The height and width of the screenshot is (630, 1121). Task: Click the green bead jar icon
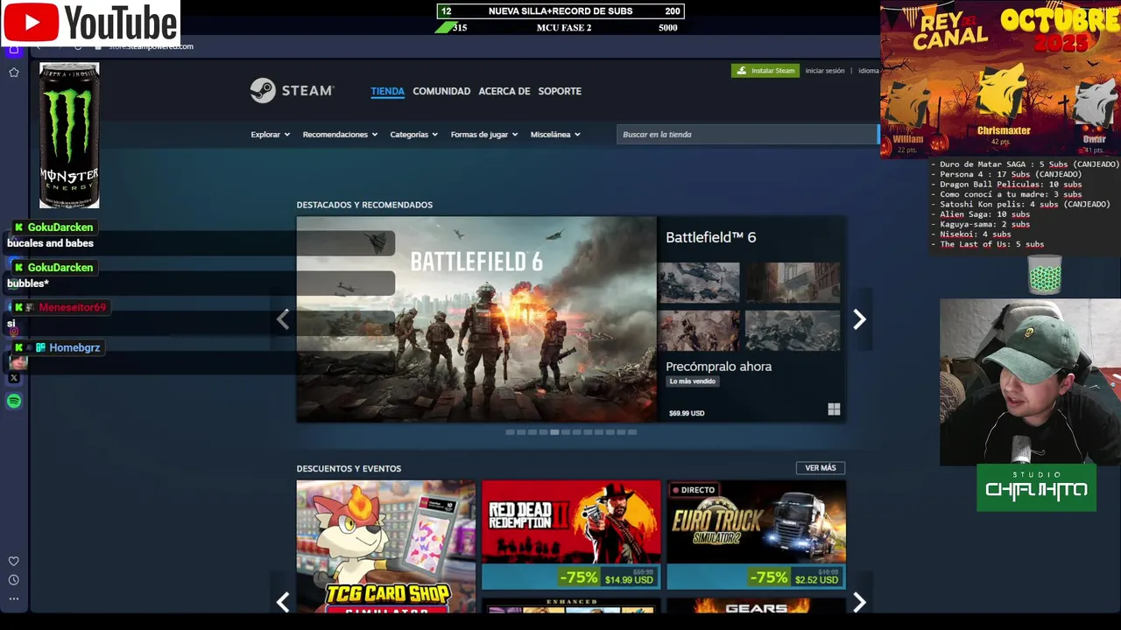click(1045, 275)
